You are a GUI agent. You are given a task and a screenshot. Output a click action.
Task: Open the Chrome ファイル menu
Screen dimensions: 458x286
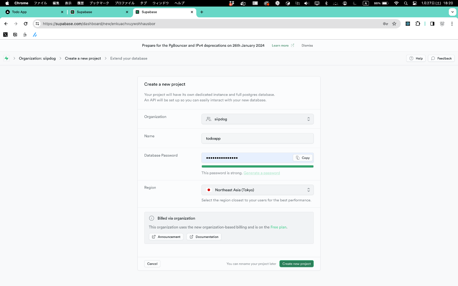tap(41, 3)
